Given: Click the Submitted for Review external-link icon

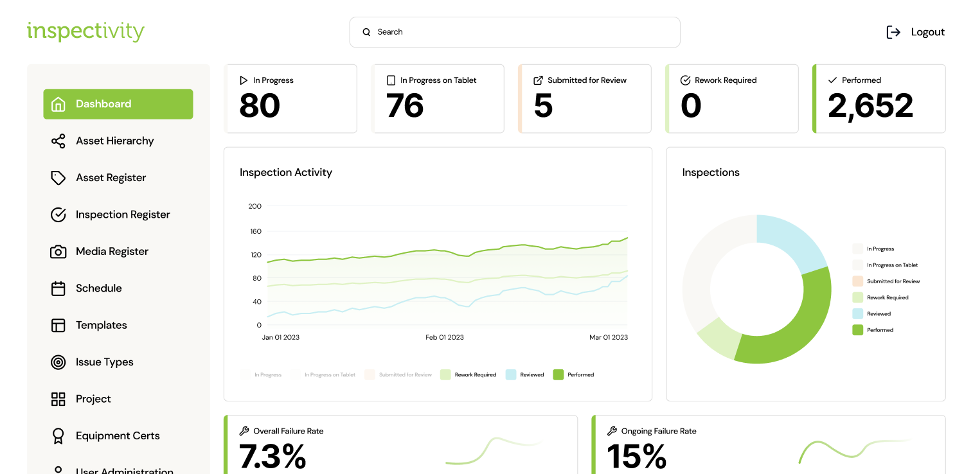Looking at the screenshot, I should click(539, 80).
